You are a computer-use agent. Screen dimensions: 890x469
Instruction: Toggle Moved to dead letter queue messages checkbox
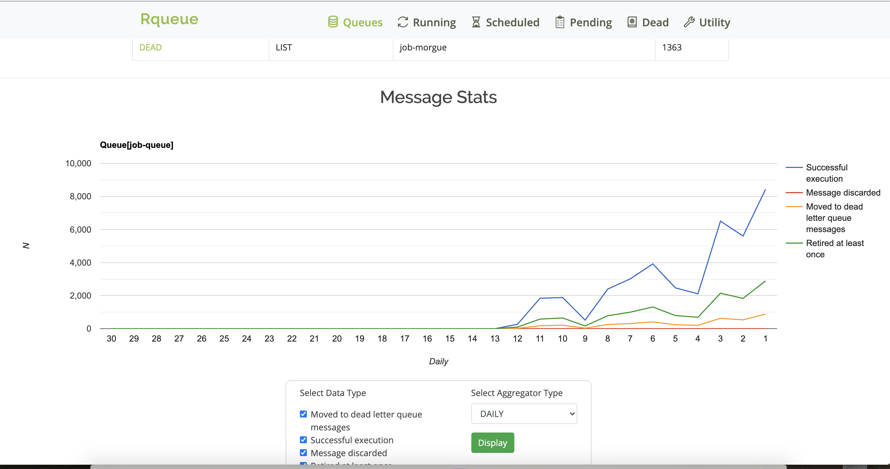coord(303,414)
